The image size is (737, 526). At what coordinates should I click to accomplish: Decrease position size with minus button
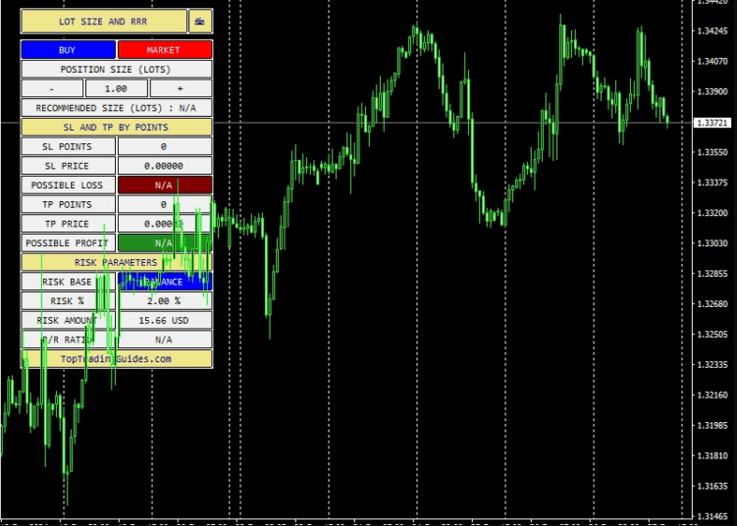[x=52, y=88]
